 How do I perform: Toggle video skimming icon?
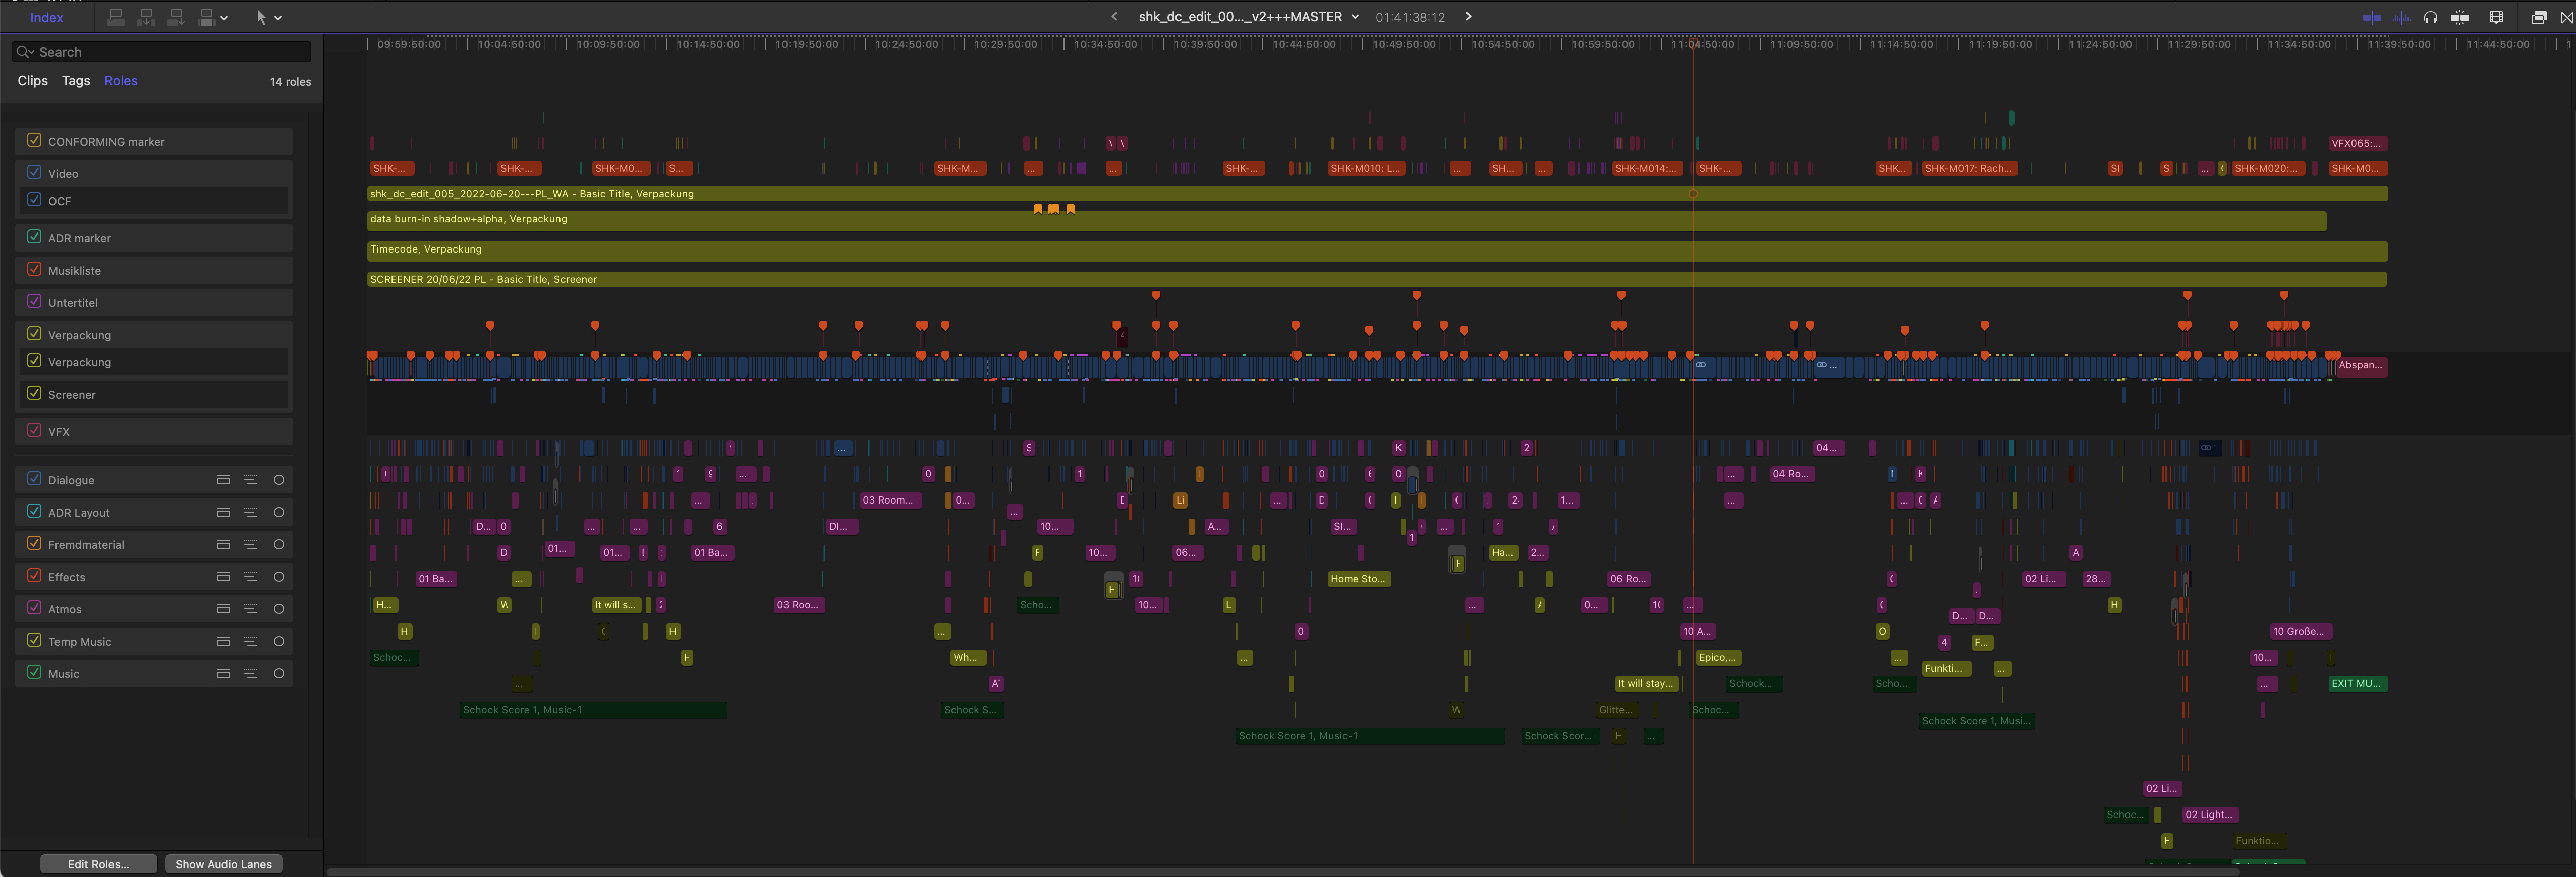click(x=2371, y=17)
